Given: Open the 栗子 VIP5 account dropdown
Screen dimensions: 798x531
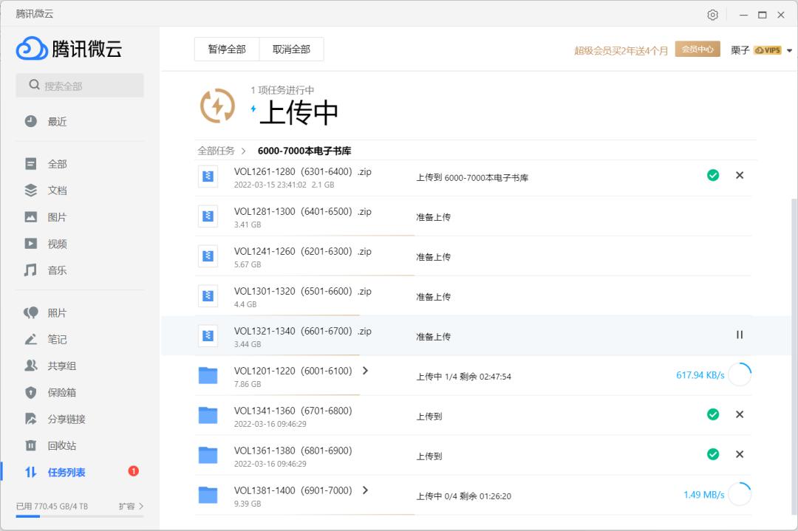Looking at the screenshot, I should pyautogui.click(x=763, y=49).
